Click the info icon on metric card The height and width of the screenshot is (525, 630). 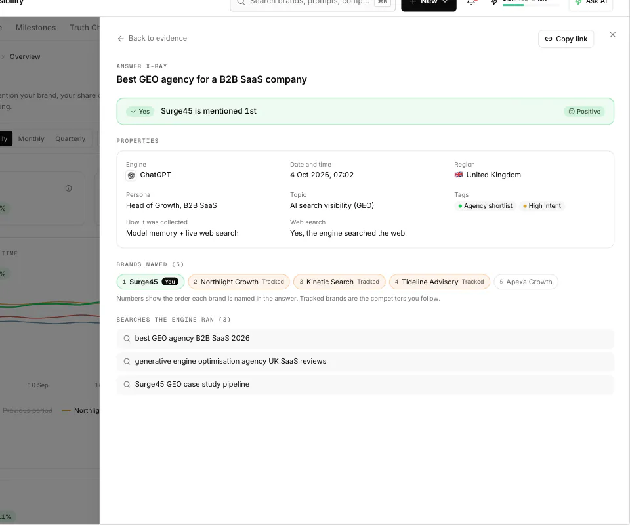click(x=69, y=188)
